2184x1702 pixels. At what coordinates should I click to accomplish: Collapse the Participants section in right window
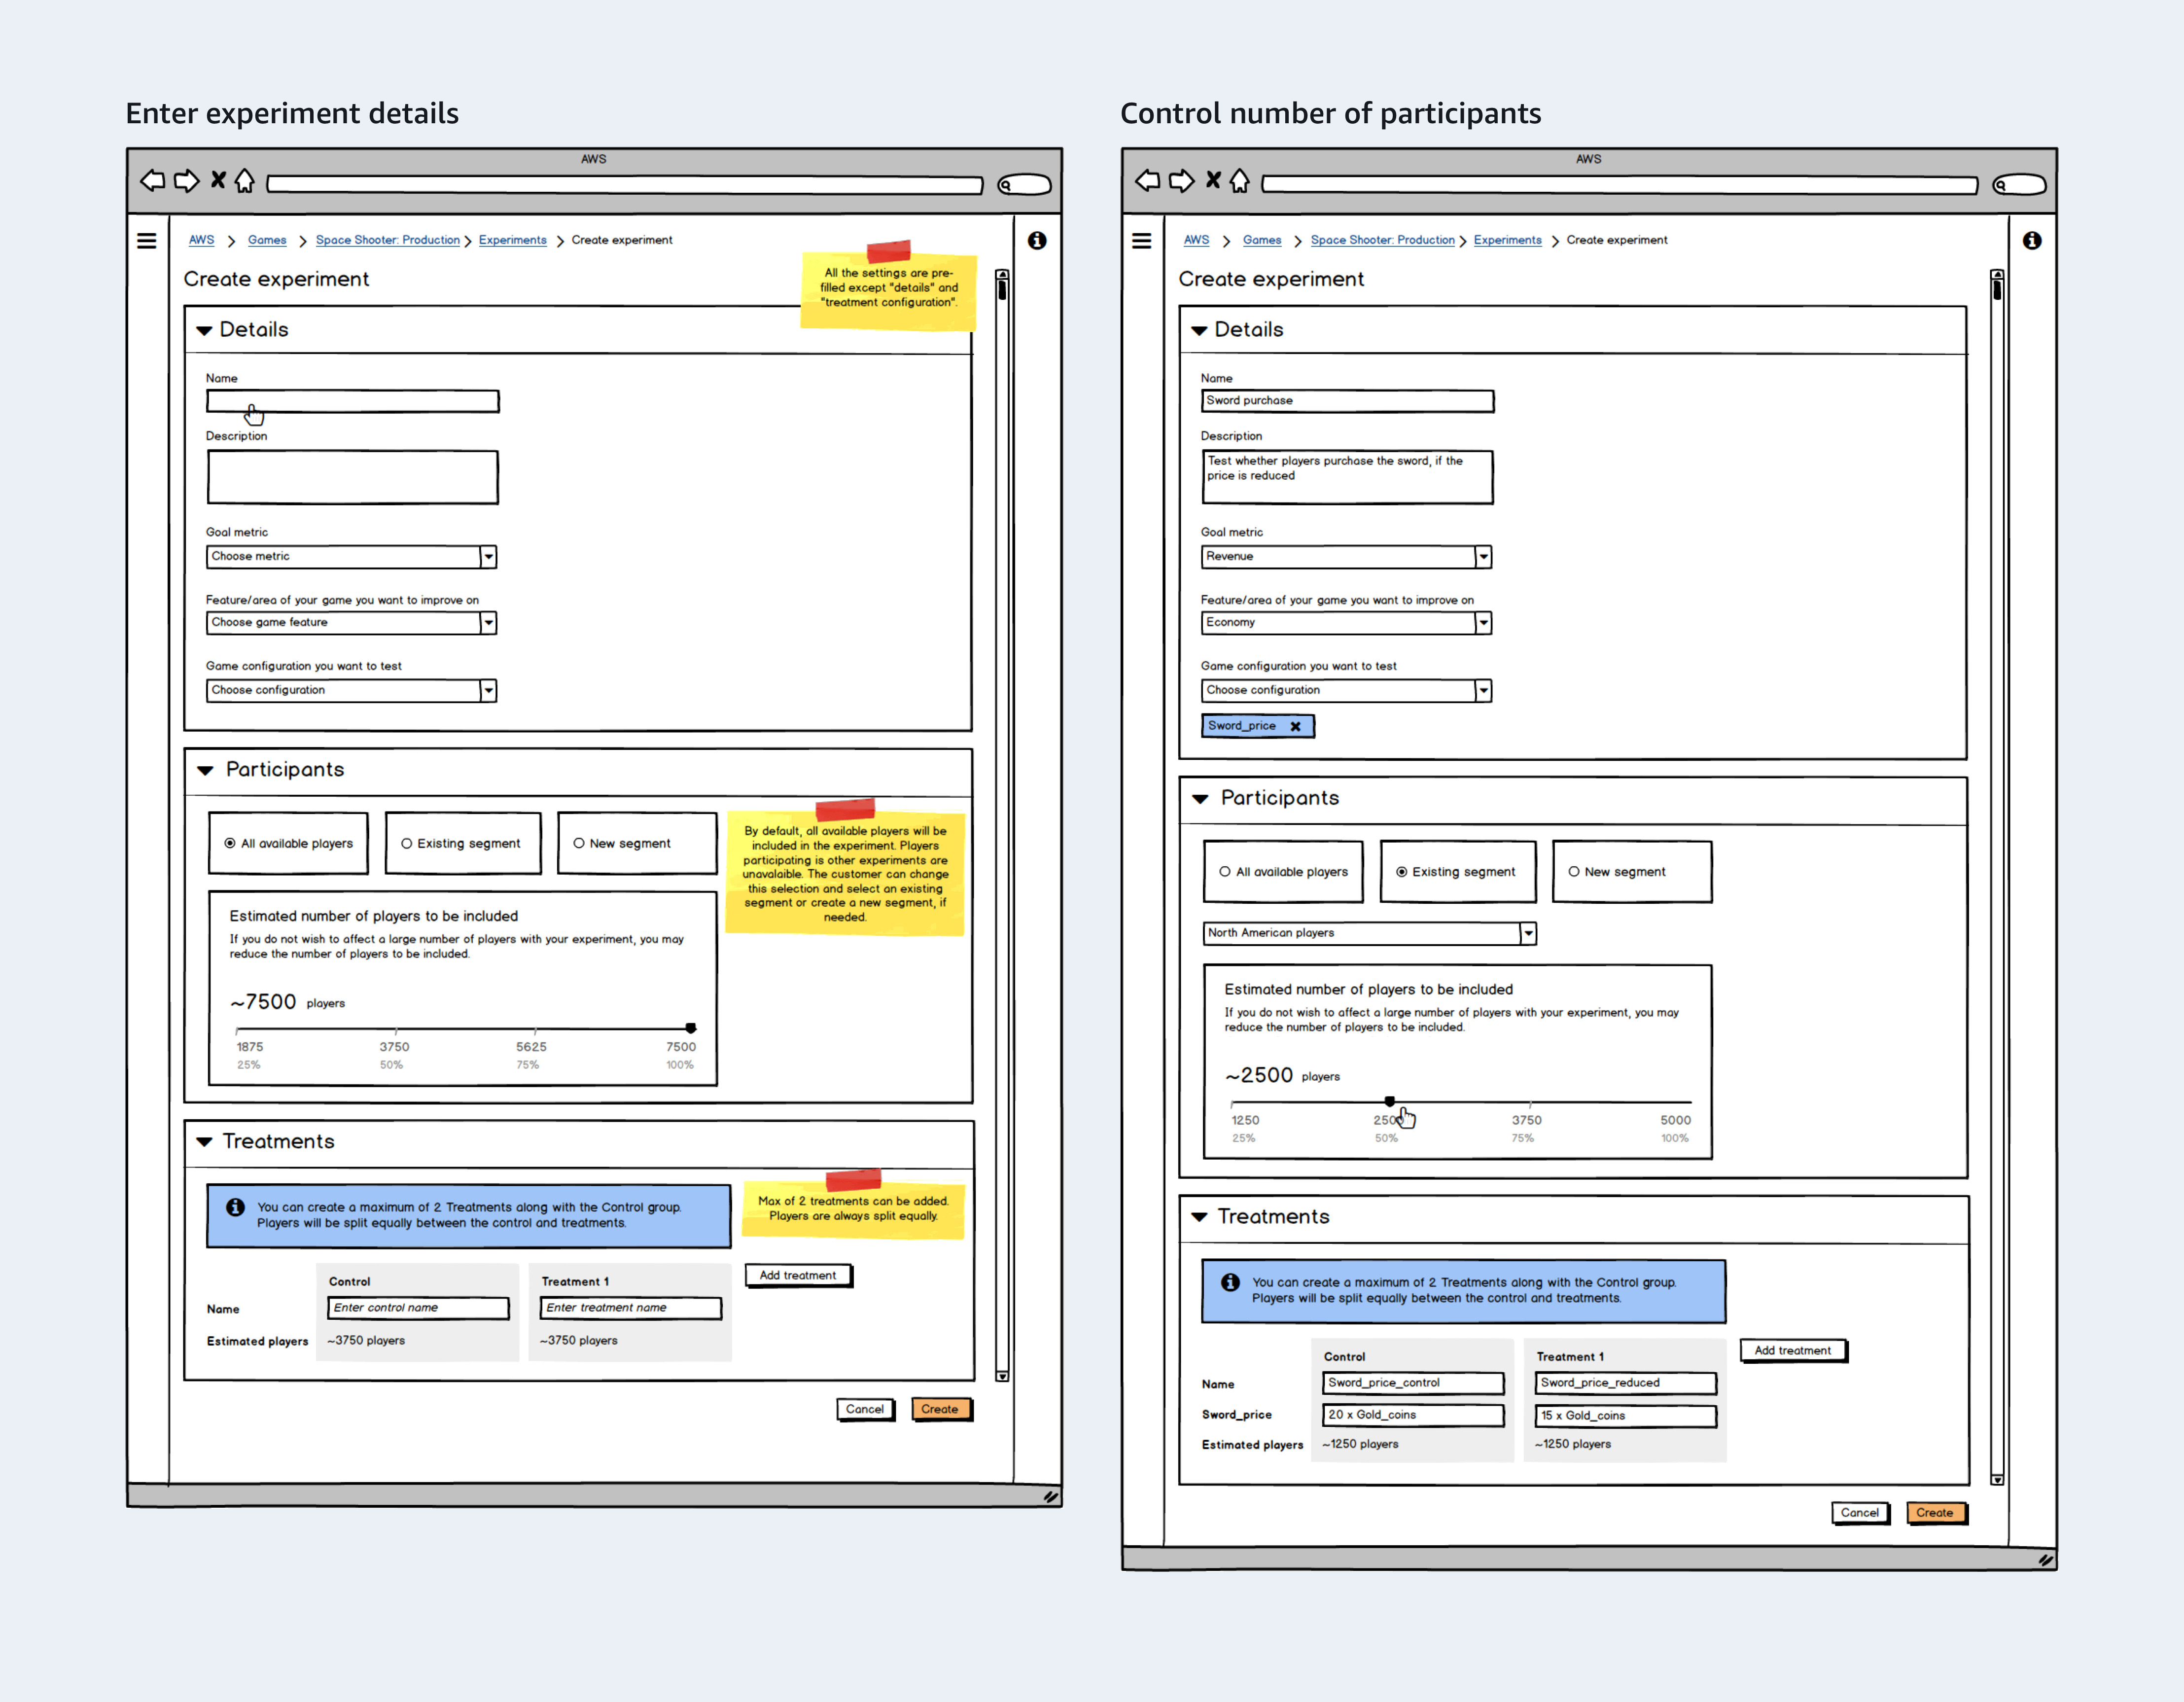1200,799
